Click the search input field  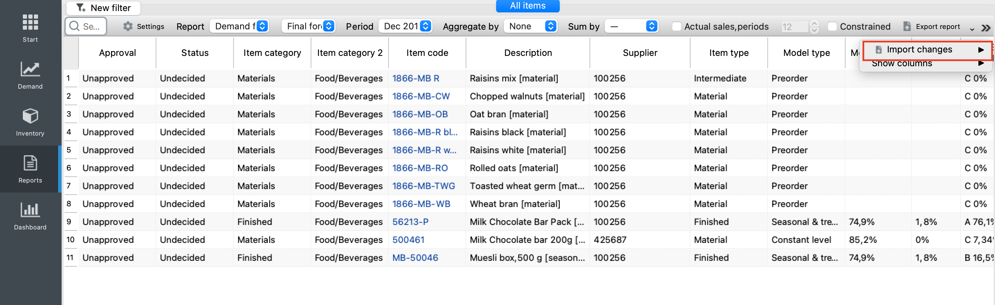point(86,26)
